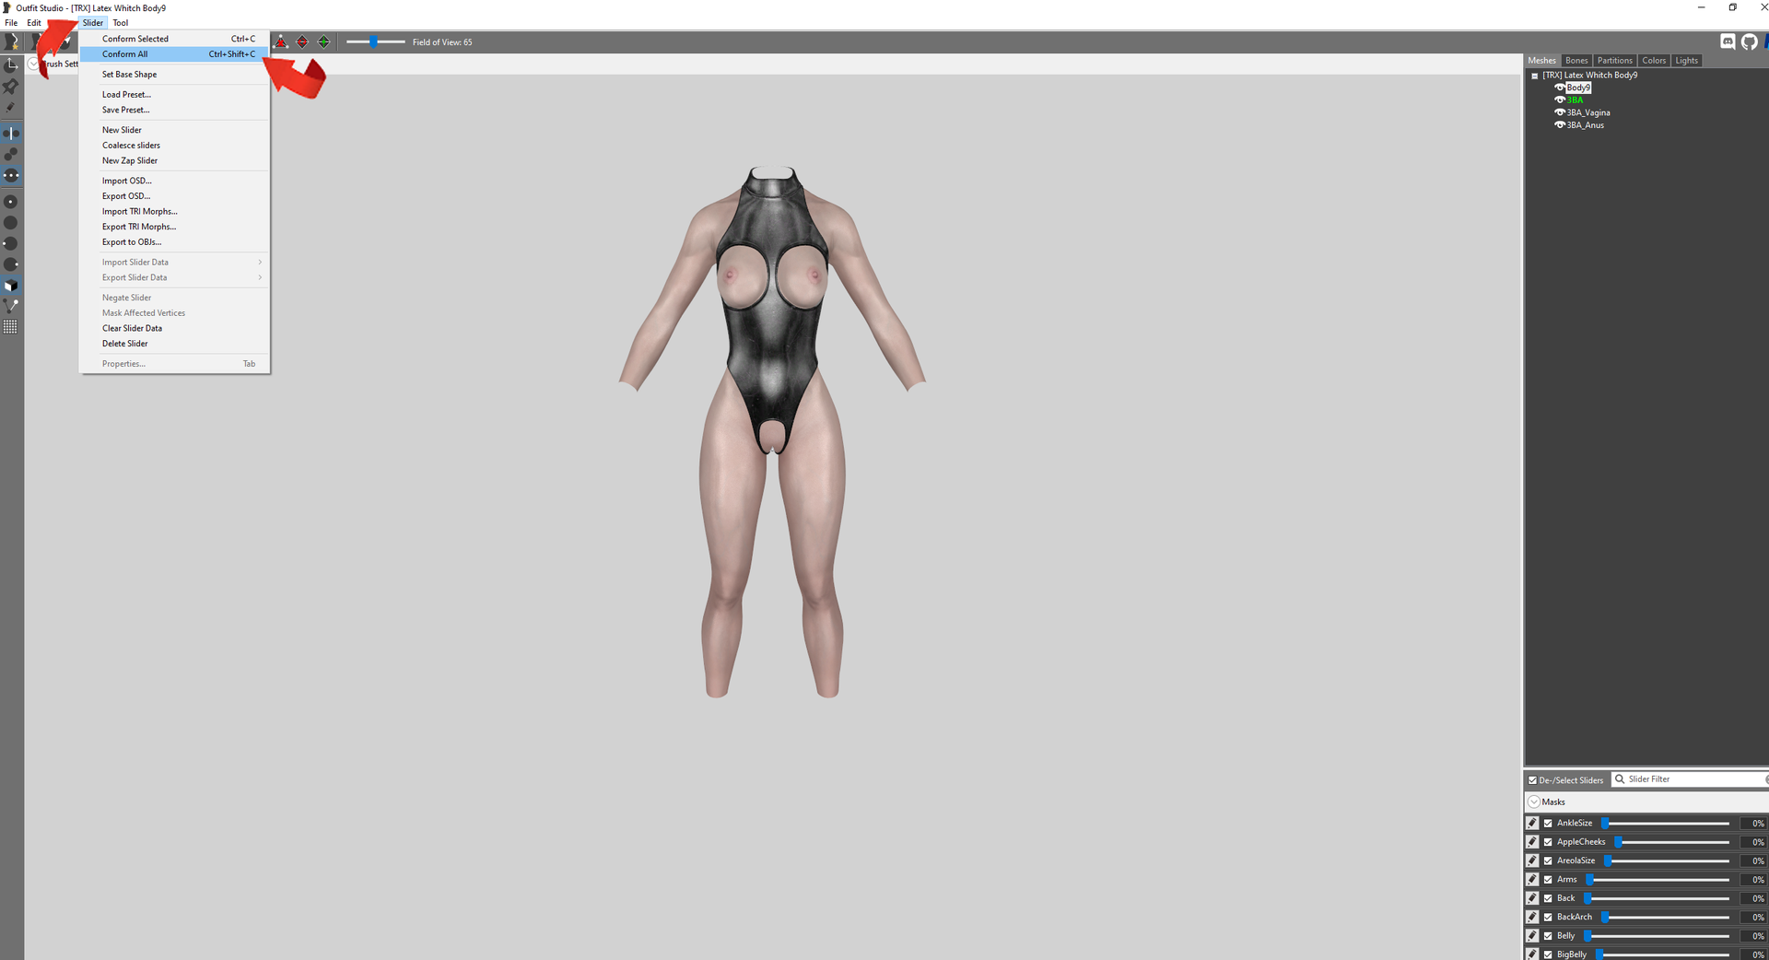Click the Field of View slider
This screenshot has width=1769, height=960.
coord(375,42)
